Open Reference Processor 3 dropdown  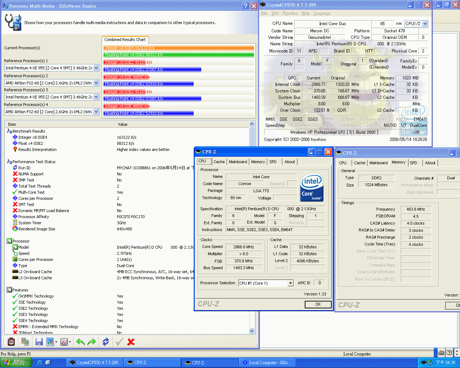tap(96, 97)
